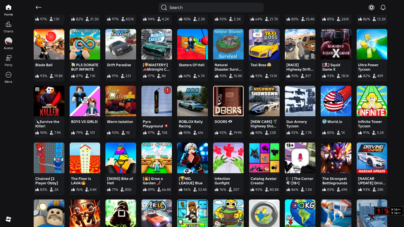Open the Ultra Power Tycoon thumbnail
Viewport: 404px width, 227px height.
372,44
